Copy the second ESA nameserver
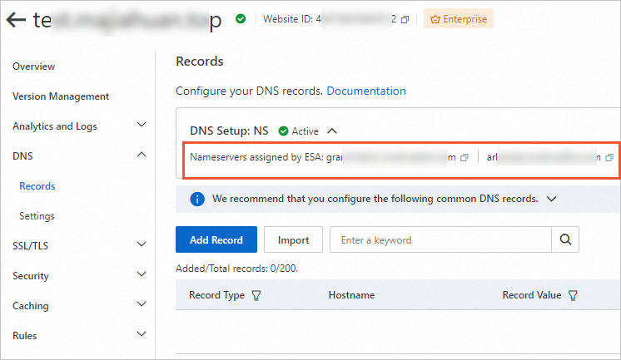The image size is (621, 360). pos(609,157)
